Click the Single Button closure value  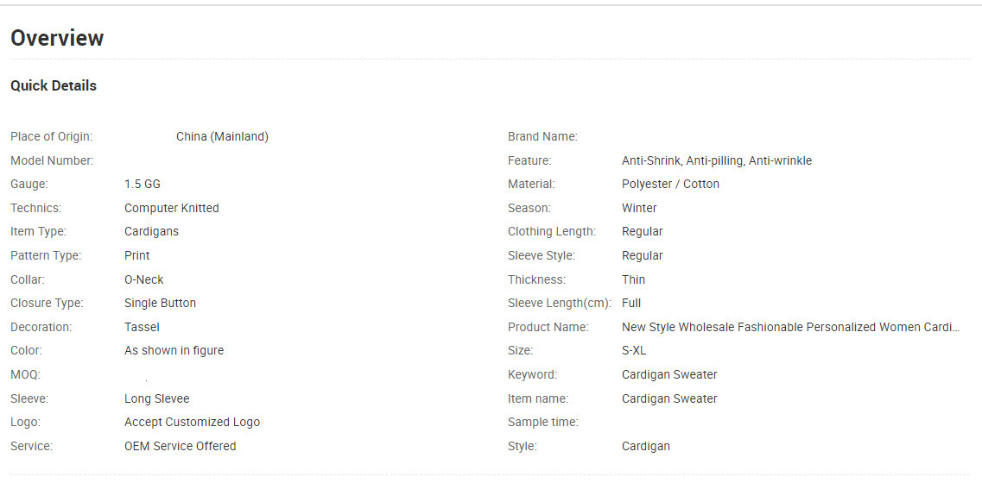pos(161,303)
